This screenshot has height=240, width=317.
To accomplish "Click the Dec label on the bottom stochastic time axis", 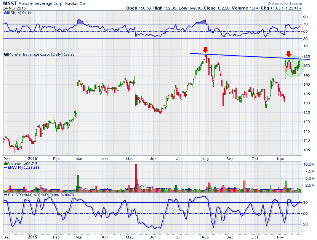I will pyautogui.click(x=7, y=237).
